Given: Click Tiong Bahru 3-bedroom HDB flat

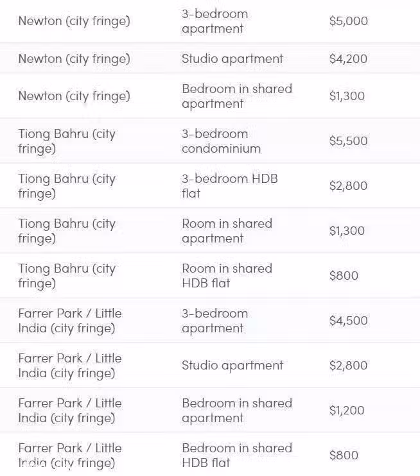Looking at the screenshot, I should click(x=230, y=186).
